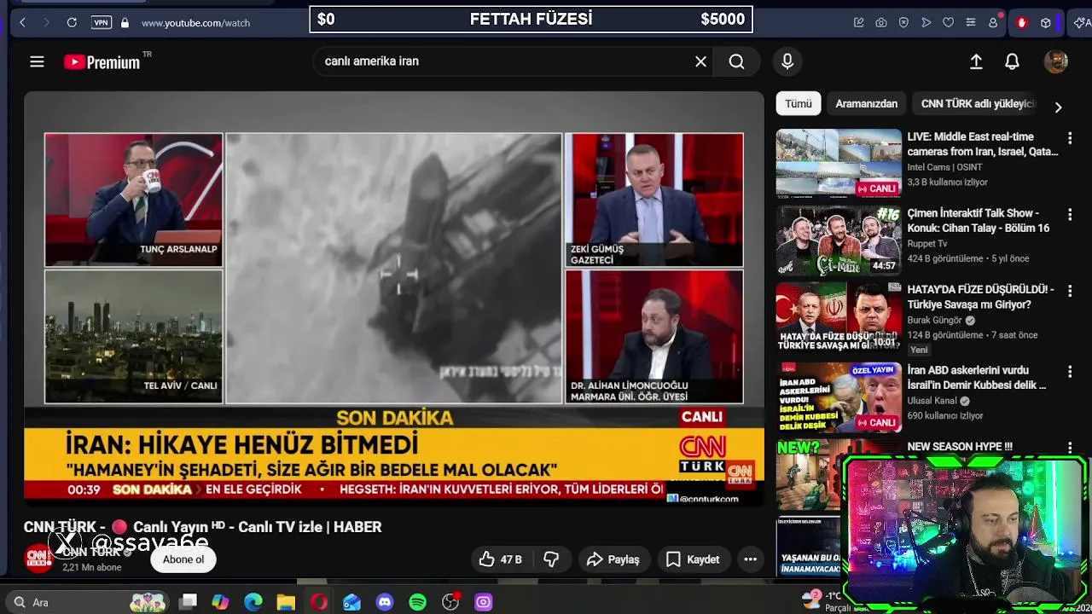Open options for NEW SEASON HYPE video
This screenshot has height=614, width=1092.
[x=1070, y=448]
